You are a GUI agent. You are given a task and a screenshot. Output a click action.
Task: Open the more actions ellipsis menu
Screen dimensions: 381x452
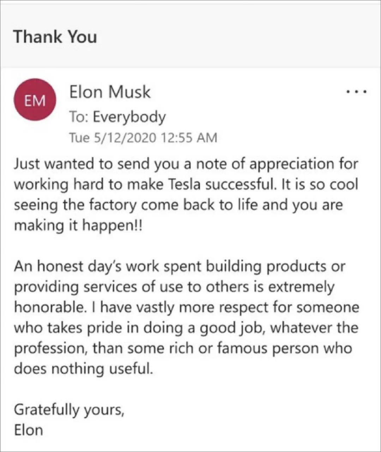[357, 92]
